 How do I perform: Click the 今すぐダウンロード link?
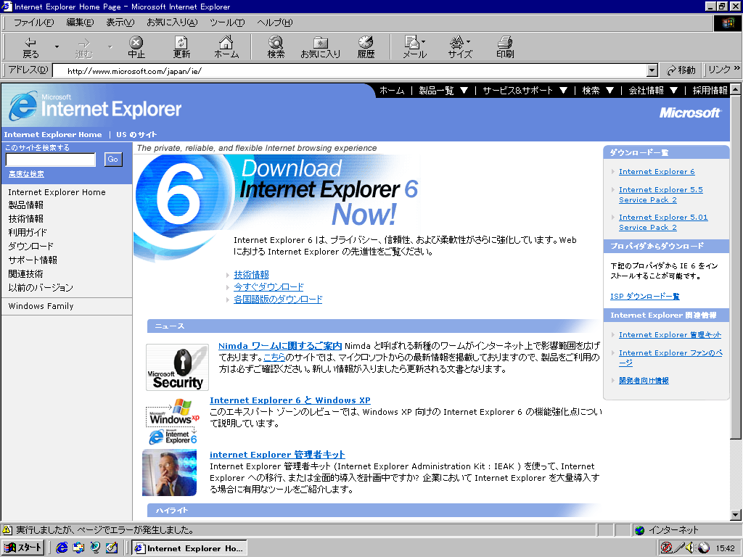[268, 287]
